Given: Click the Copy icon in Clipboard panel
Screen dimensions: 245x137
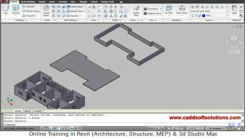Looking at the screenshot, I should tap(241, 11).
